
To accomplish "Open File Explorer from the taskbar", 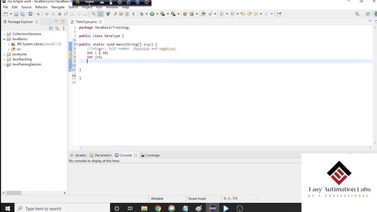I will click(144, 208).
